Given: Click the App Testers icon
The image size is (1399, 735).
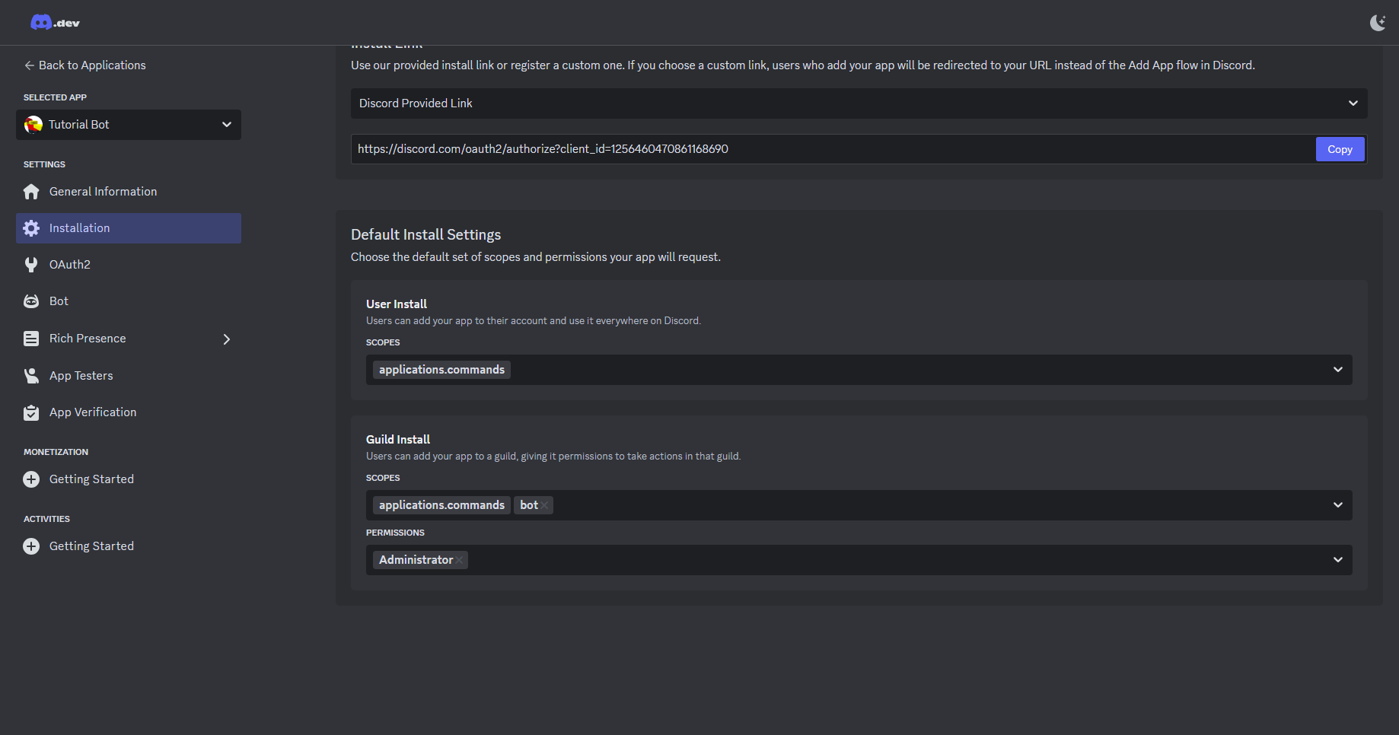Looking at the screenshot, I should (x=31, y=376).
